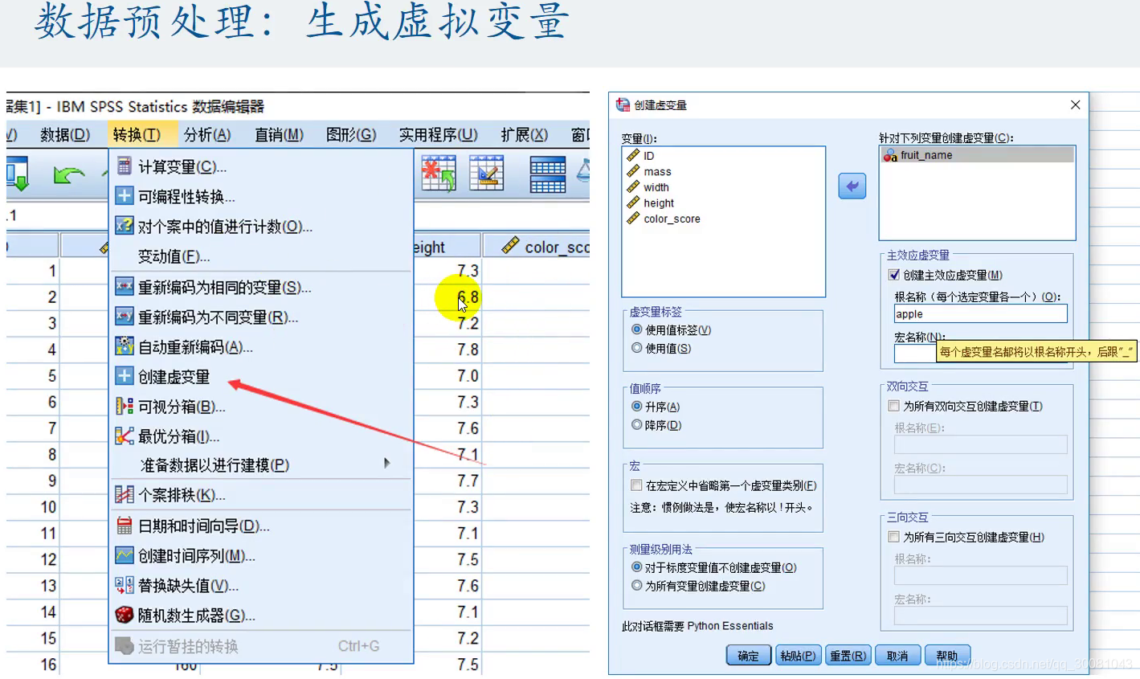Enable 为所有双向交互创建虚变量 checkbox
1140x679 pixels.
pyautogui.click(x=893, y=406)
